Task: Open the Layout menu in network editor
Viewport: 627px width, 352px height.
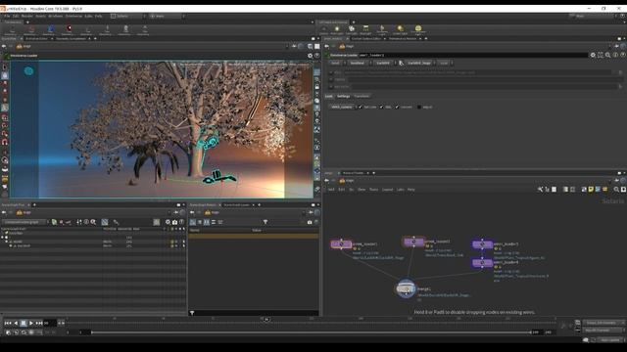Action: pyautogui.click(x=387, y=189)
